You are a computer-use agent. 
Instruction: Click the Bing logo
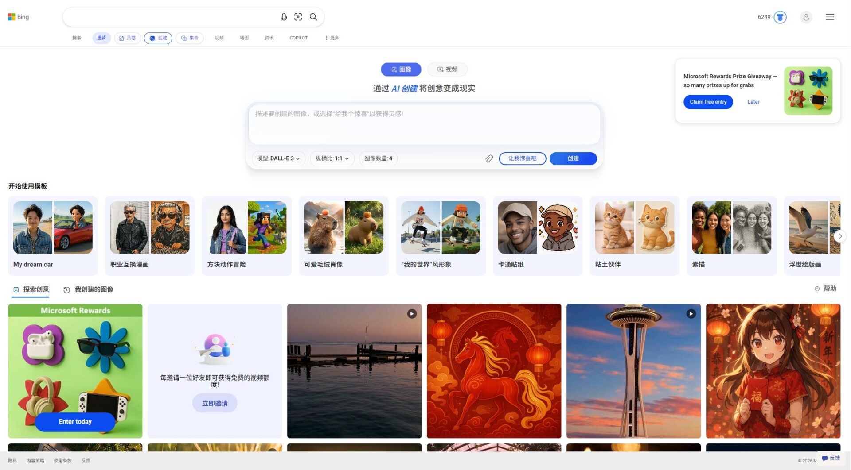[x=18, y=17]
